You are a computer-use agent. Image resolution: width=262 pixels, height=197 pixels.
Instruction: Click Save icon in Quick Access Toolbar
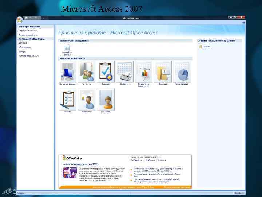[x=26, y=18]
